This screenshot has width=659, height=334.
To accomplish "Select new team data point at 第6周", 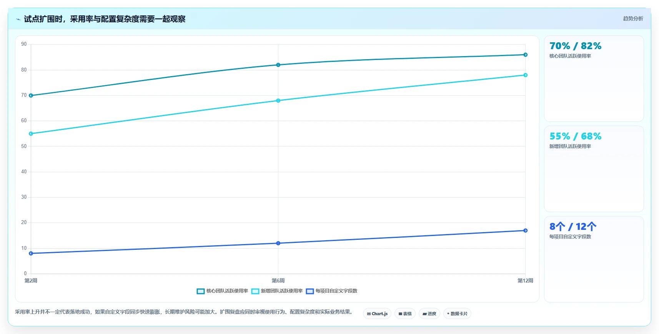I will click(278, 101).
